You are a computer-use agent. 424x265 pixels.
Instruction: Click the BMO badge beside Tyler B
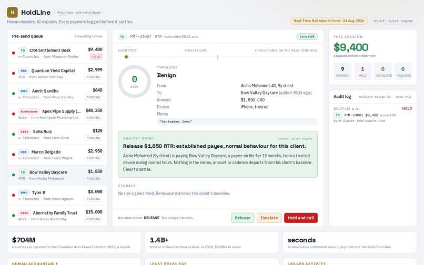click(x=24, y=192)
